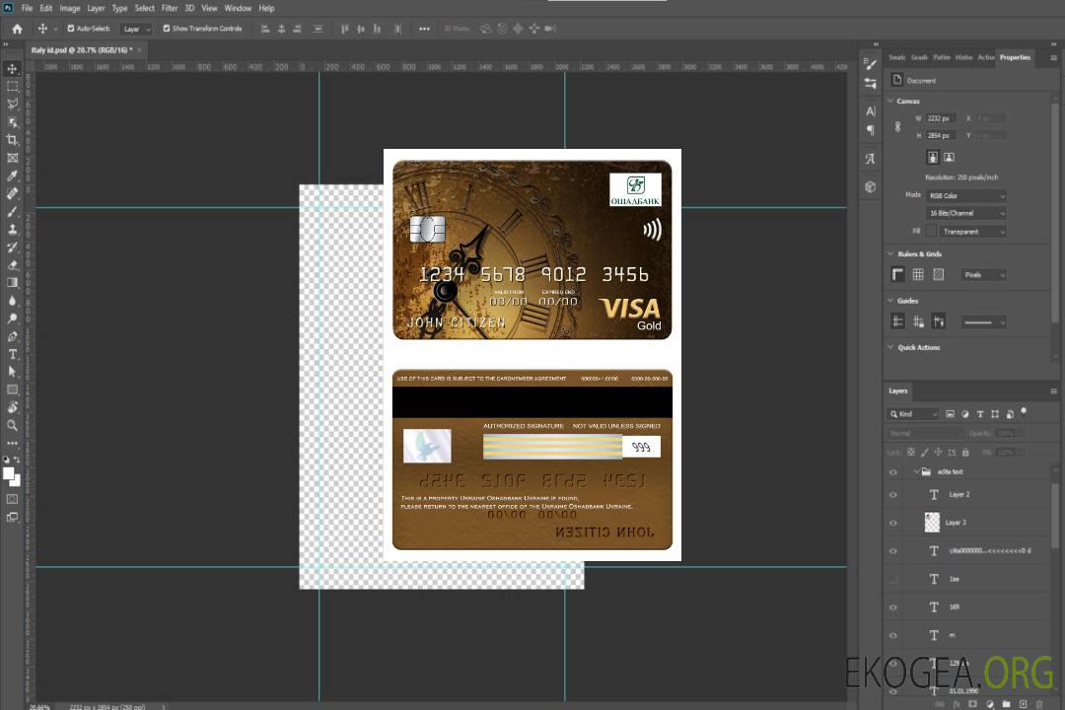
Task: Collapse the Rulers & Grids section
Action: [891, 253]
